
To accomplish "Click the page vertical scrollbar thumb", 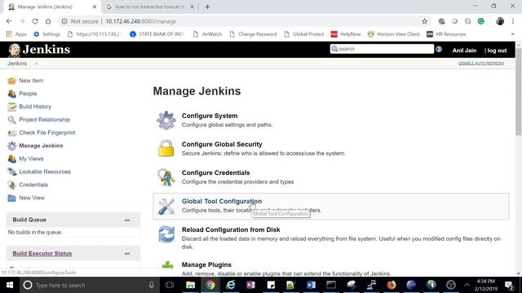I will 519,91.
